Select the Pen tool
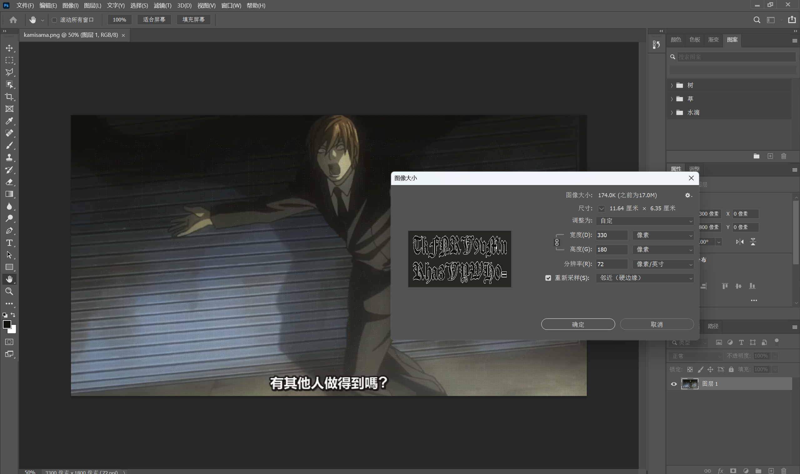 (x=9, y=231)
